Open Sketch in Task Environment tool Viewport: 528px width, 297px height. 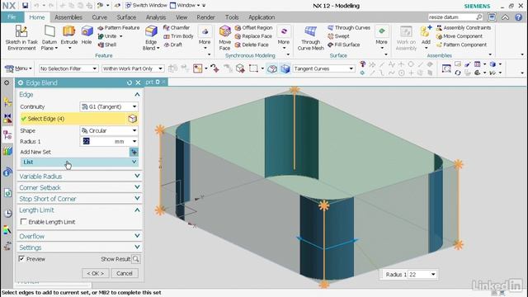[x=21, y=38]
